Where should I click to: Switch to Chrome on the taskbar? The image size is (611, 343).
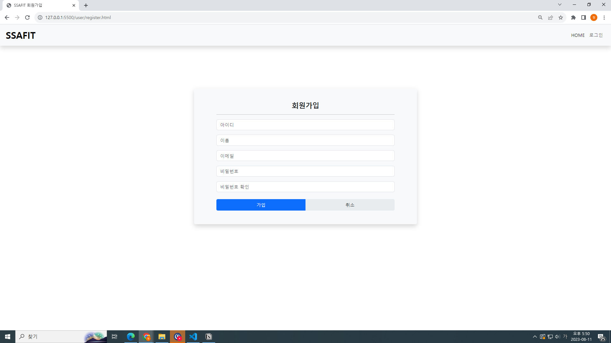point(146,337)
